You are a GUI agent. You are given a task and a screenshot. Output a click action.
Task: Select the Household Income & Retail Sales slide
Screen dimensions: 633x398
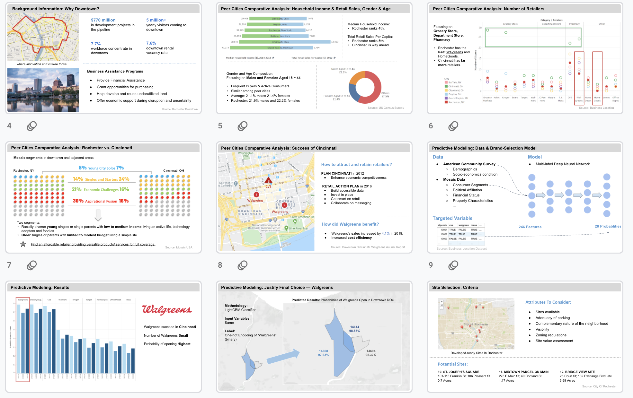[314, 58]
